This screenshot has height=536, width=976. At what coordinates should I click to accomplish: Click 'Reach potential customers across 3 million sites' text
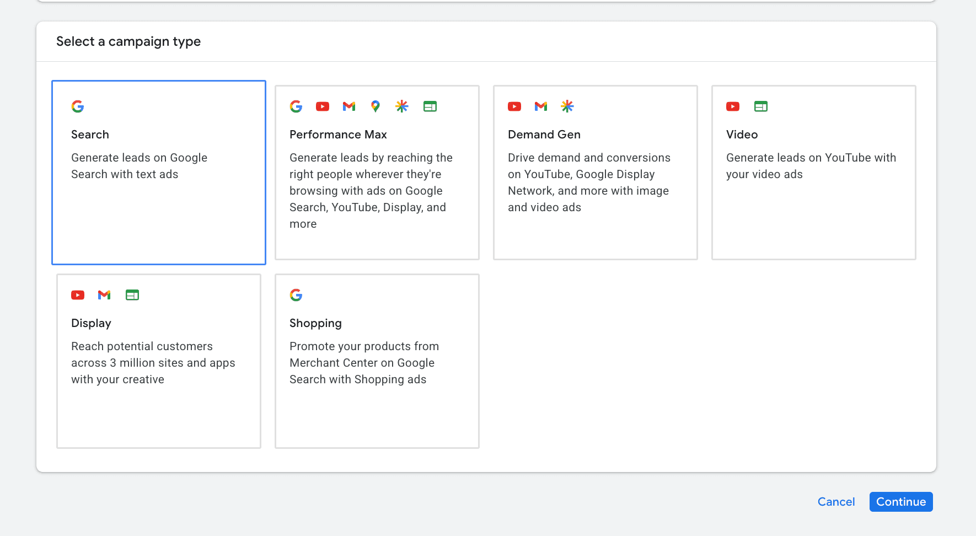pyautogui.click(x=153, y=363)
